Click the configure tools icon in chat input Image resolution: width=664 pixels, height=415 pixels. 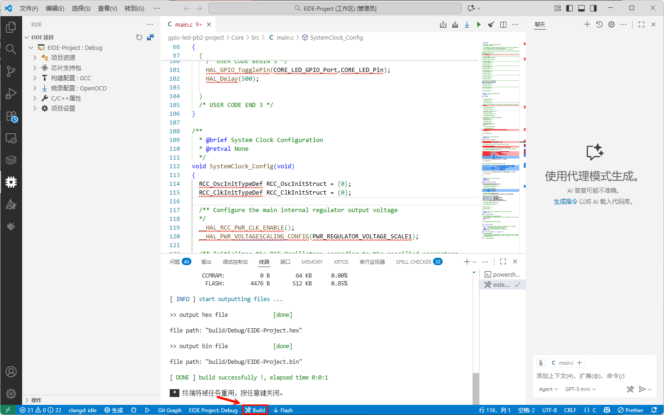[x=630, y=389]
